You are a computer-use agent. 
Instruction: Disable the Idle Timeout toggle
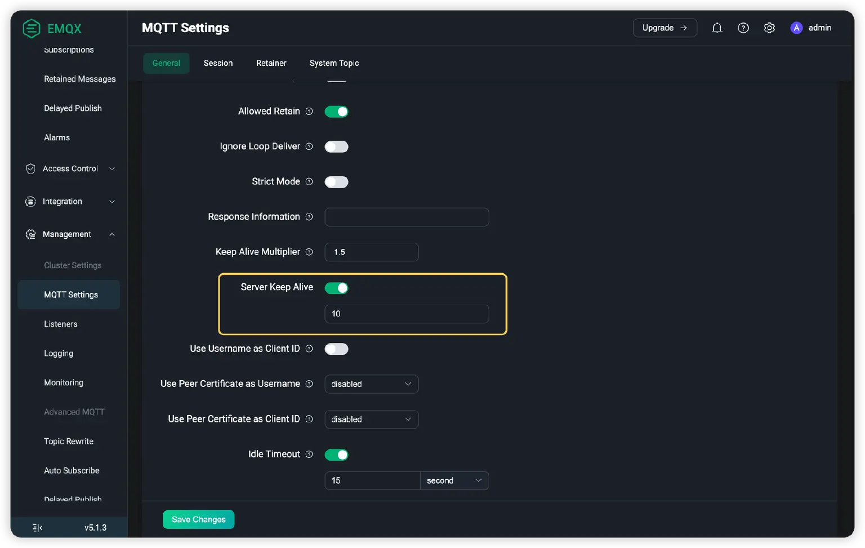(x=336, y=455)
